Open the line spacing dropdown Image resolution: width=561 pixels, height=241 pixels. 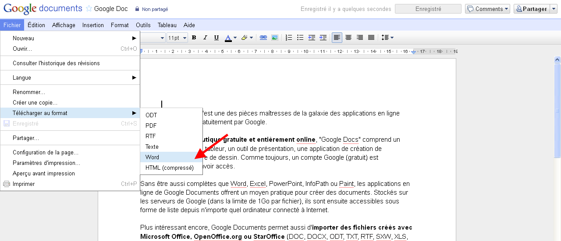pos(387,38)
